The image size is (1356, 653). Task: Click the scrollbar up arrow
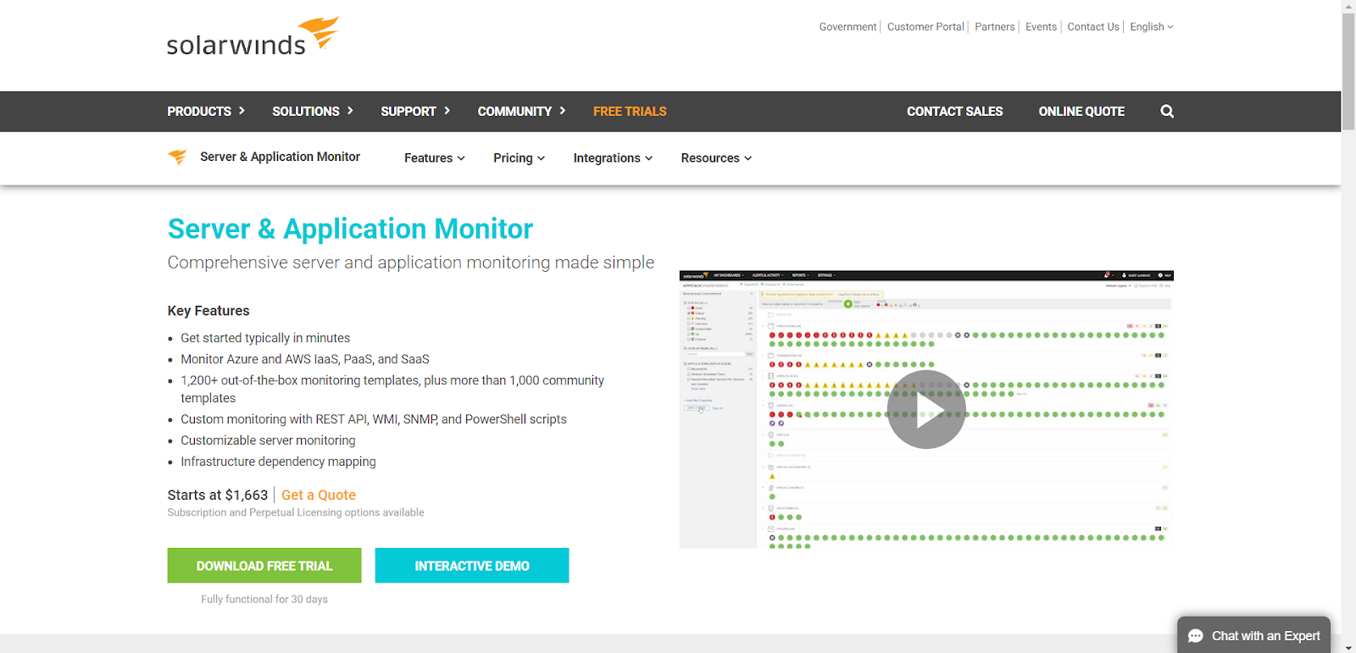[1348, 6]
